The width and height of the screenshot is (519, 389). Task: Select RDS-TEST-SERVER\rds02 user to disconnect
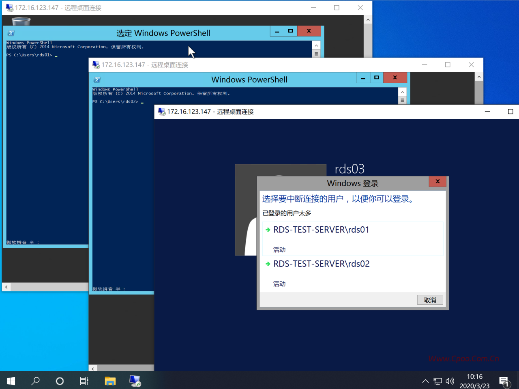coord(353,273)
